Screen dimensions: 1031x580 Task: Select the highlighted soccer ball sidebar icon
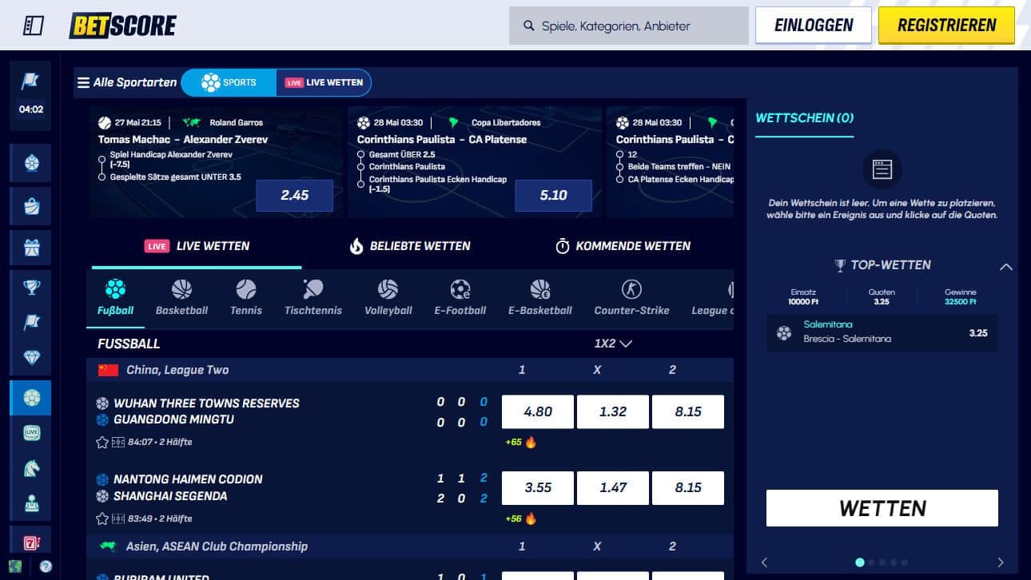pos(31,398)
